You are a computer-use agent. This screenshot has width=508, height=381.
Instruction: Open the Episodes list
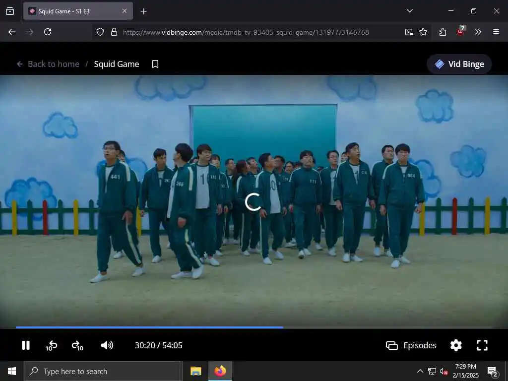pos(411,345)
